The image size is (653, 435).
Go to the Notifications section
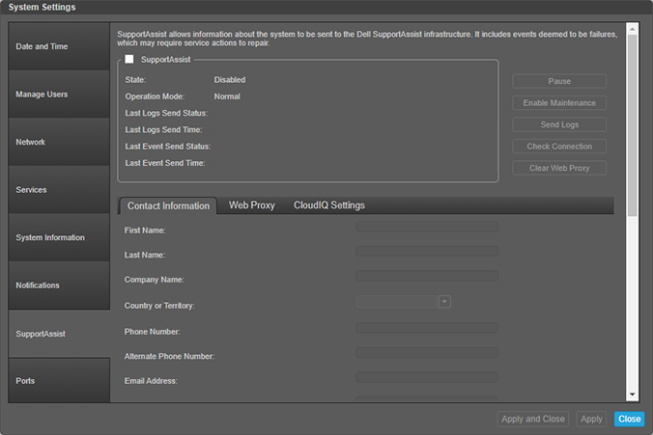pyautogui.click(x=58, y=285)
